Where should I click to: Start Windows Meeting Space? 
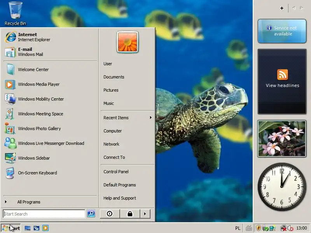[x=51, y=114]
